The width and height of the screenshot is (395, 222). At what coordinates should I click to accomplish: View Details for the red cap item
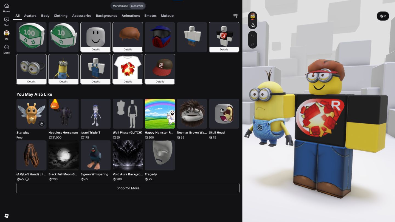point(160,81)
